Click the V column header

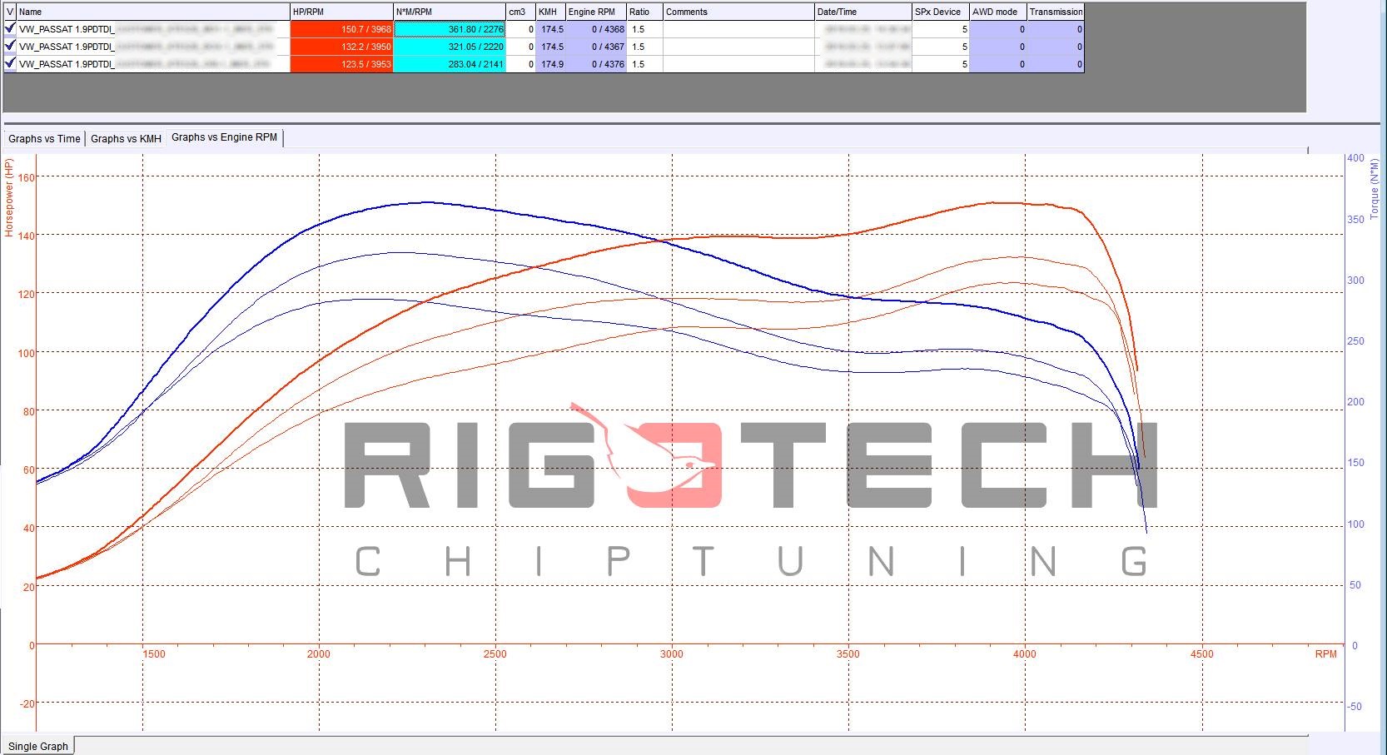pyautogui.click(x=10, y=12)
